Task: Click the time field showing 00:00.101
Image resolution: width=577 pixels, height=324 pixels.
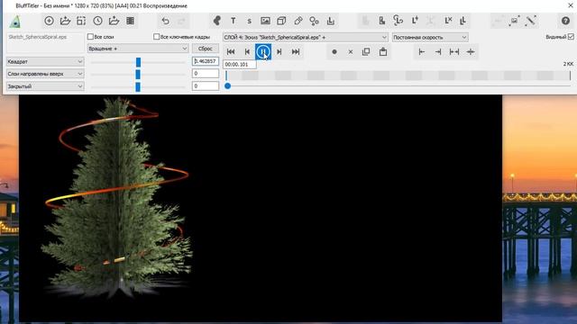Action: 240,64
